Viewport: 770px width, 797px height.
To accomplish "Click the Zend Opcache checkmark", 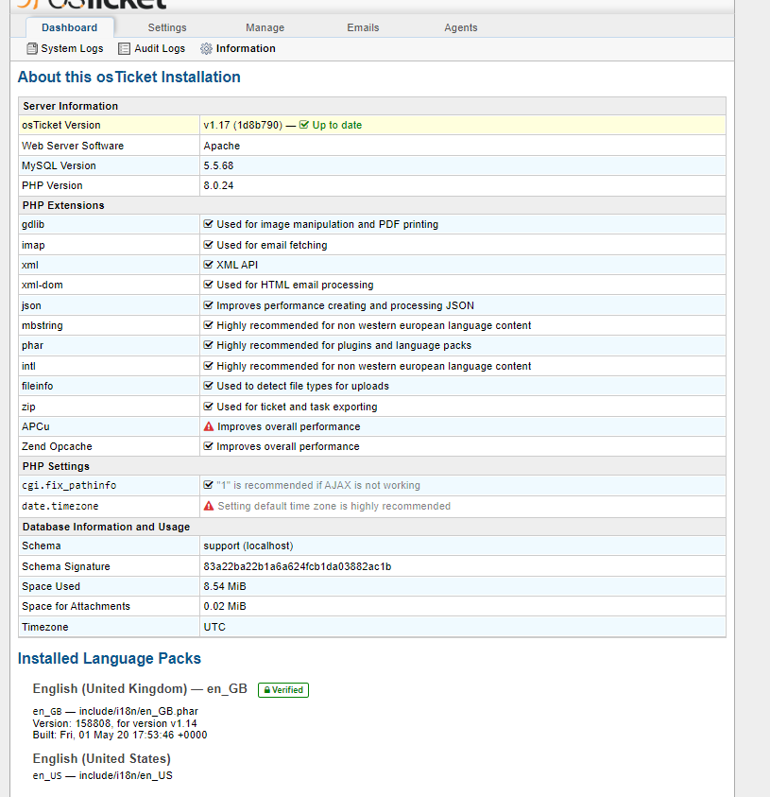I will (209, 446).
